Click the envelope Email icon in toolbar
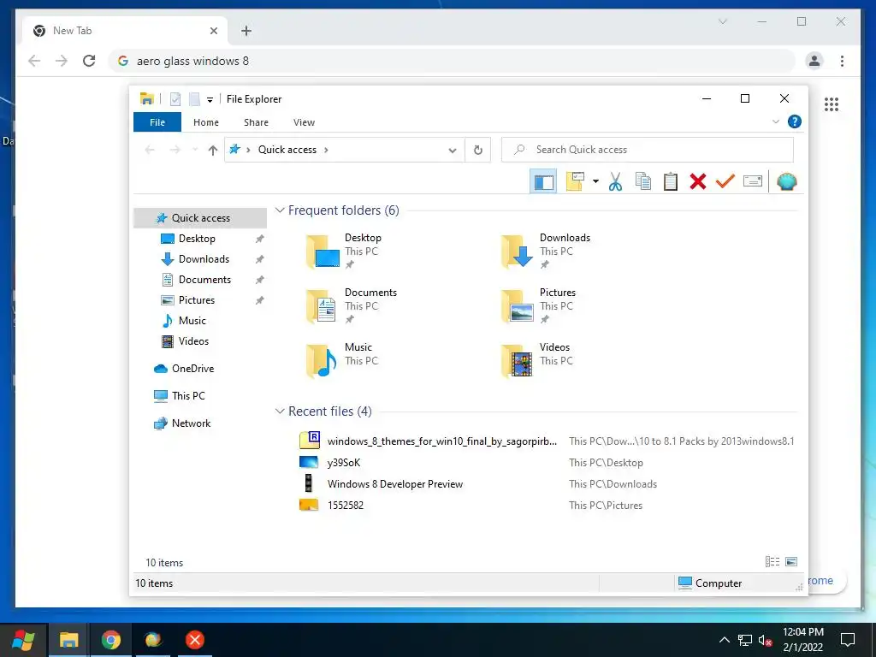The width and height of the screenshot is (876, 657). pyautogui.click(x=753, y=181)
